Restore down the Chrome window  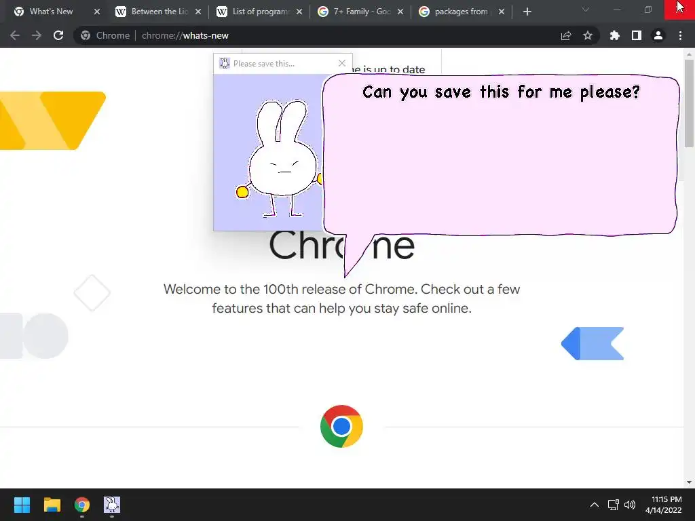click(x=648, y=9)
